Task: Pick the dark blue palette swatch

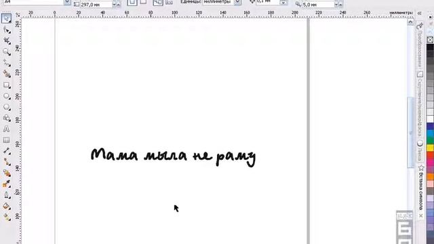Action: [430, 126]
